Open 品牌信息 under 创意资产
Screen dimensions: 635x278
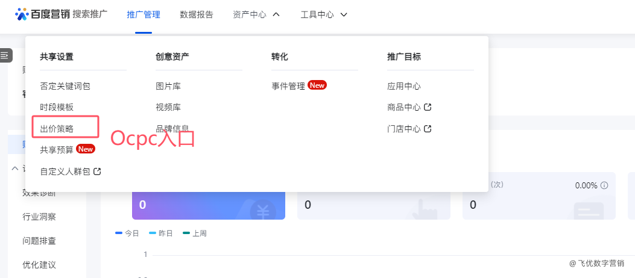click(x=172, y=129)
